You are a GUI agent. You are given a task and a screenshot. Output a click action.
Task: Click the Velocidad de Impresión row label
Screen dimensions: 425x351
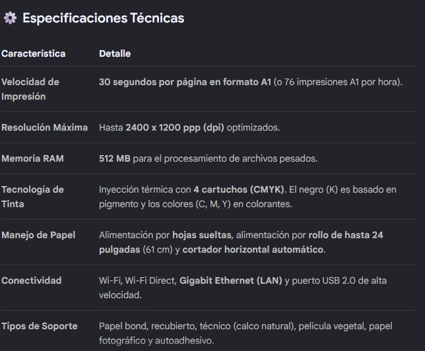30,89
